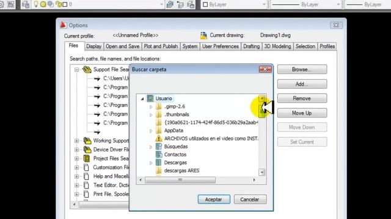
Task: Collapse the Support File Search Path node
Action: tap(77, 70)
